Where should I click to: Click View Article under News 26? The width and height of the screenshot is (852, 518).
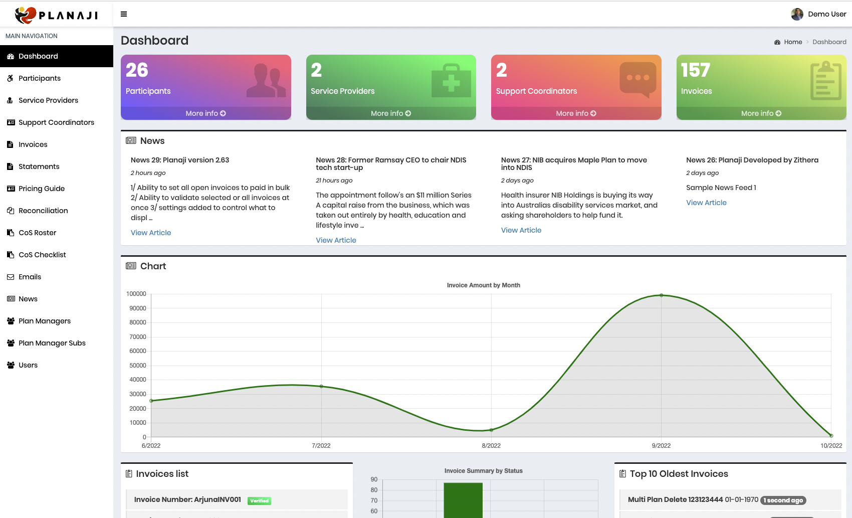706,203
